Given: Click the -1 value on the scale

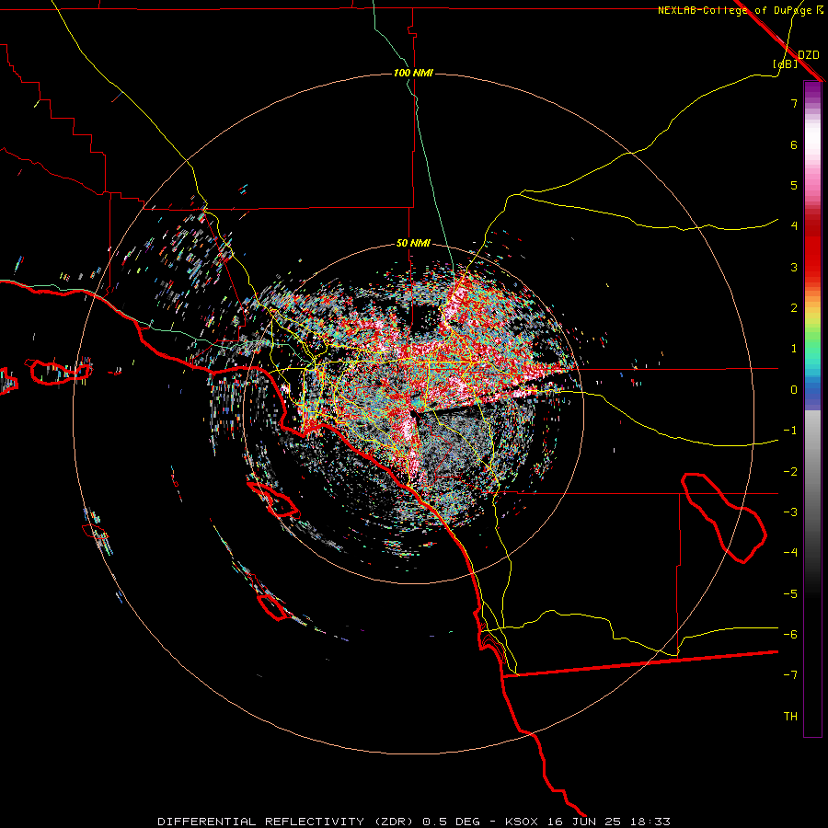Looking at the screenshot, I should pos(790,431).
